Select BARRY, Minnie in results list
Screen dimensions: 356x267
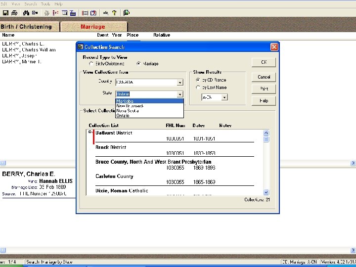(22, 61)
